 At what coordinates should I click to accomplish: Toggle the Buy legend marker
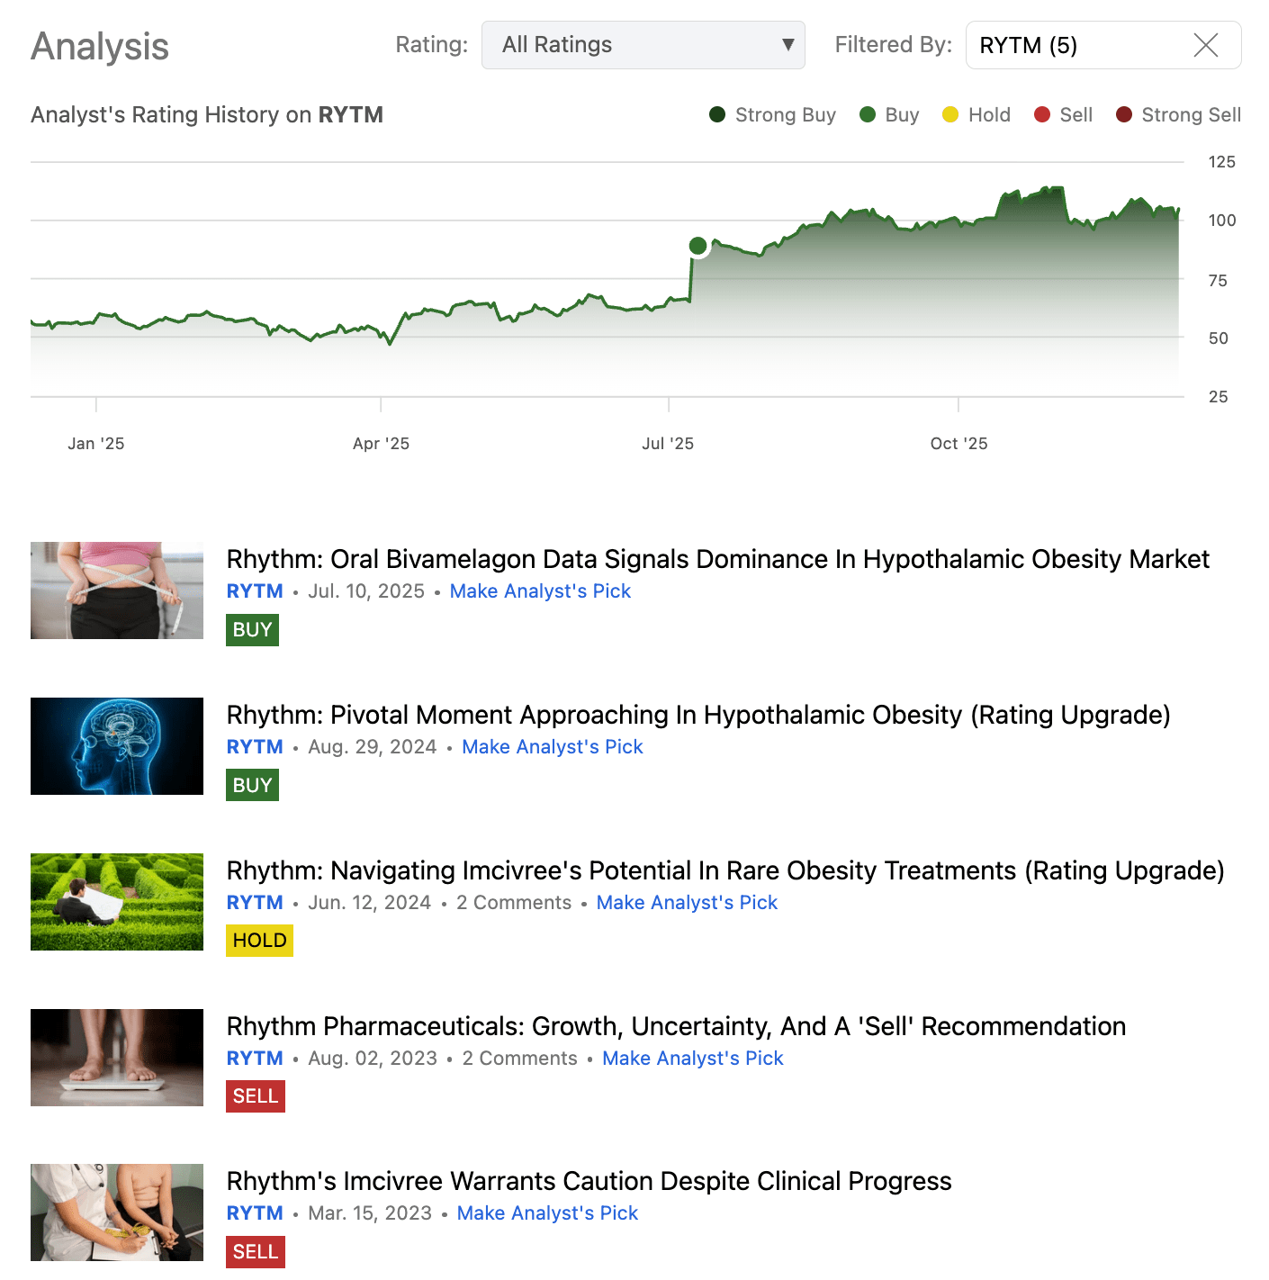[868, 114]
